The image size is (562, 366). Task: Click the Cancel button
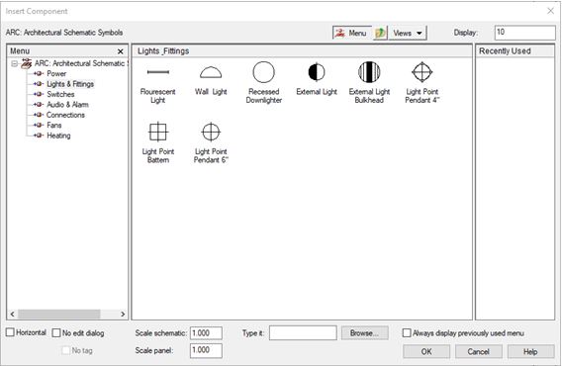pos(478,352)
